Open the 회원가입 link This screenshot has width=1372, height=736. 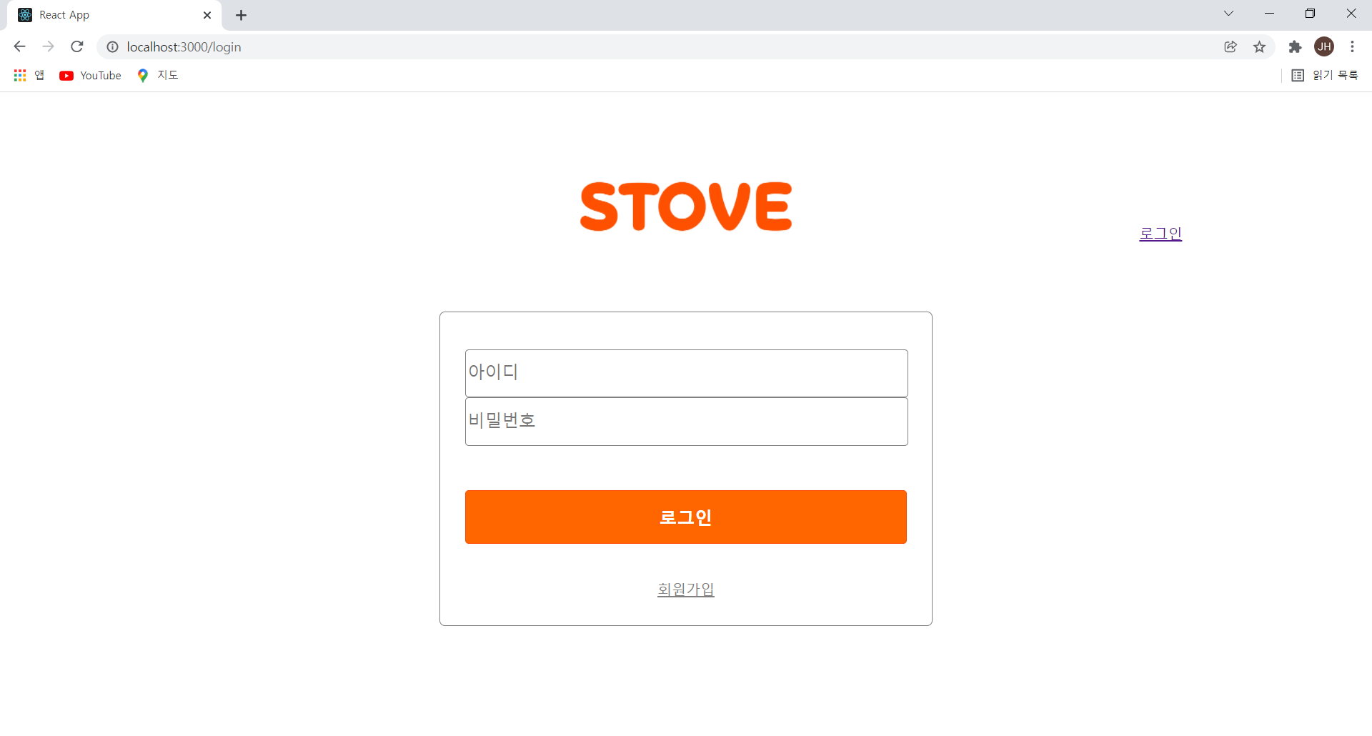(685, 590)
